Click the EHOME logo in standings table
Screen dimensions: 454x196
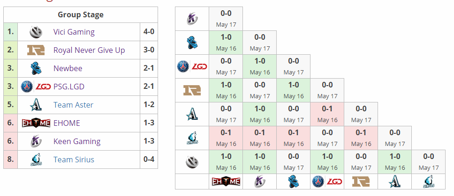(x=36, y=123)
